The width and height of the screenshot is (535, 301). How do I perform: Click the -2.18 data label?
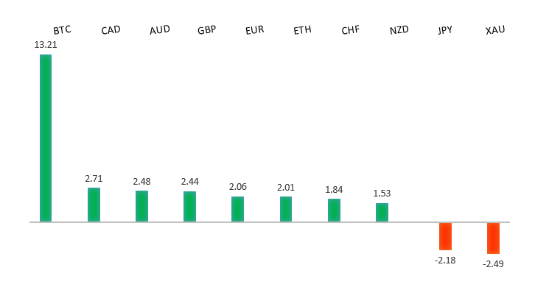(x=445, y=260)
